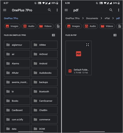123x133 pixels.
Task: Open aiglamour folder
Action: coord(17,45)
